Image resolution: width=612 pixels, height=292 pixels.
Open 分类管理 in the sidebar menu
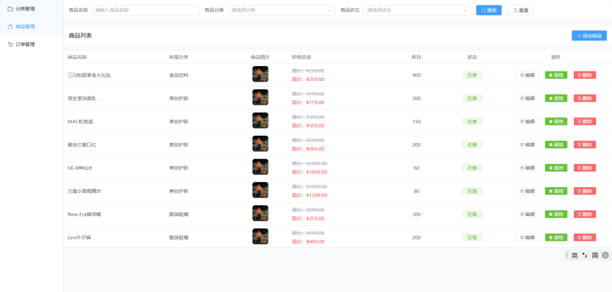point(25,9)
